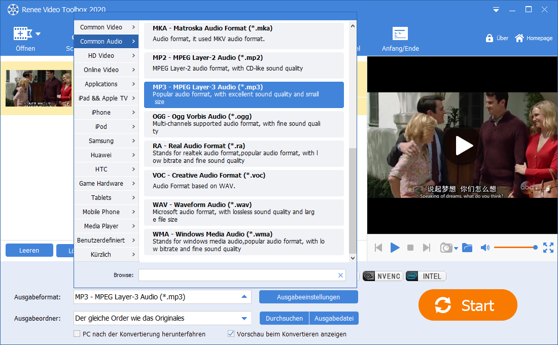The image size is (558, 345).
Task: Click the Ausgabedatei button
Action: pos(334,318)
